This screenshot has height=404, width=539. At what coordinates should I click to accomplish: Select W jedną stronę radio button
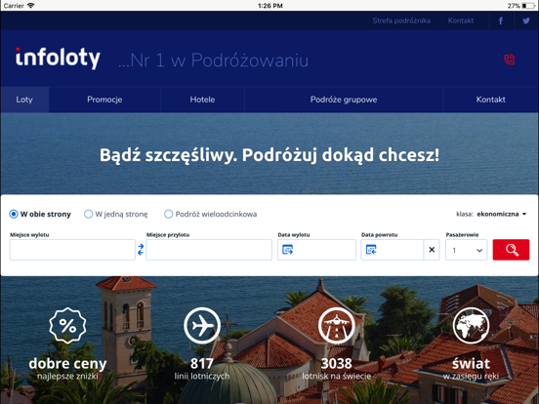(88, 214)
